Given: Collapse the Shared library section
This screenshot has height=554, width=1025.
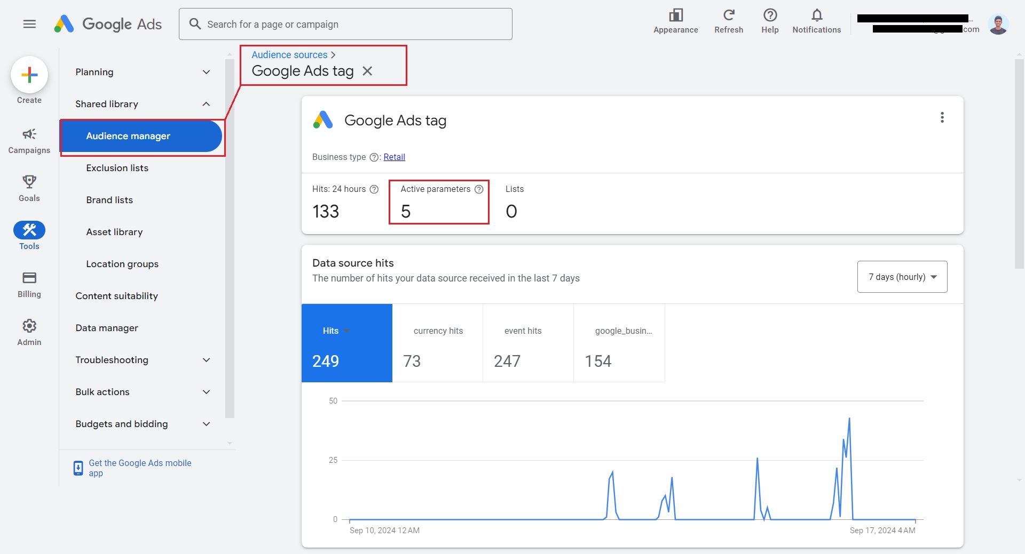Looking at the screenshot, I should pos(206,104).
